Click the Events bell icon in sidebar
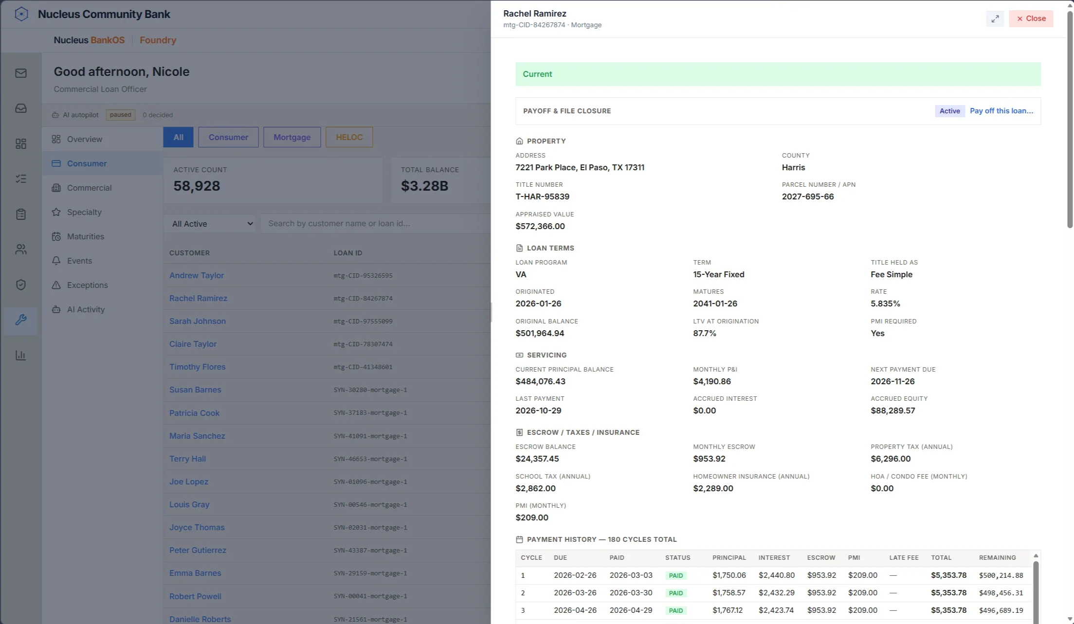This screenshot has height=624, width=1074. click(56, 261)
